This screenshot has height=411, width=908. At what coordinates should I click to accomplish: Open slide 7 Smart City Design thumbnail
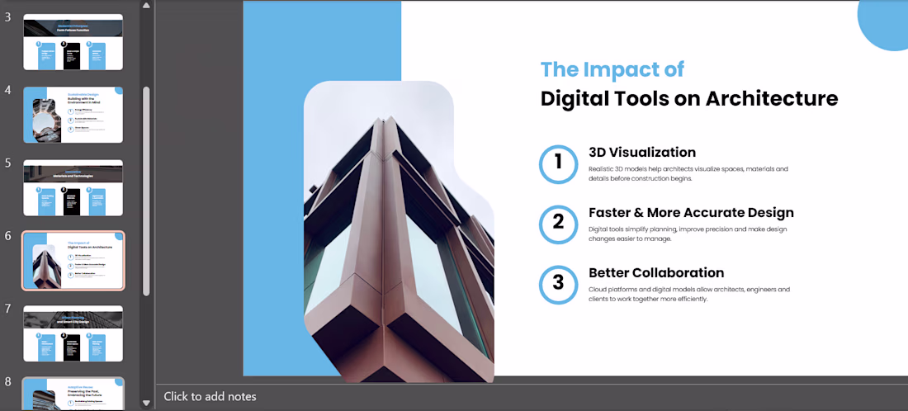tap(73, 333)
